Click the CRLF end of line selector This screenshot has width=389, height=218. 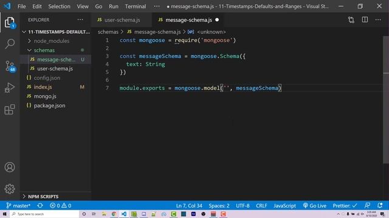coord(261,206)
